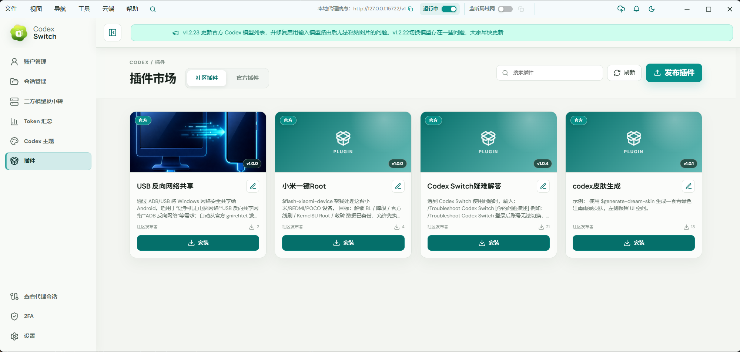Open 账户管理 in sidebar
Viewport: 740px width, 352px height.
(x=48, y=62)
